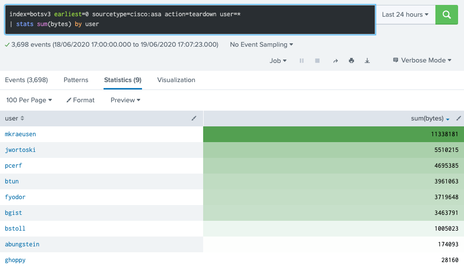Click the Format button
Screen dimensions: 464x268
(x=80, y=100)
